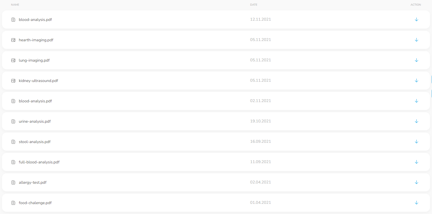Click download arrow for hearth-imaging.pdf

pyautogui.click(x=416, y=40)
